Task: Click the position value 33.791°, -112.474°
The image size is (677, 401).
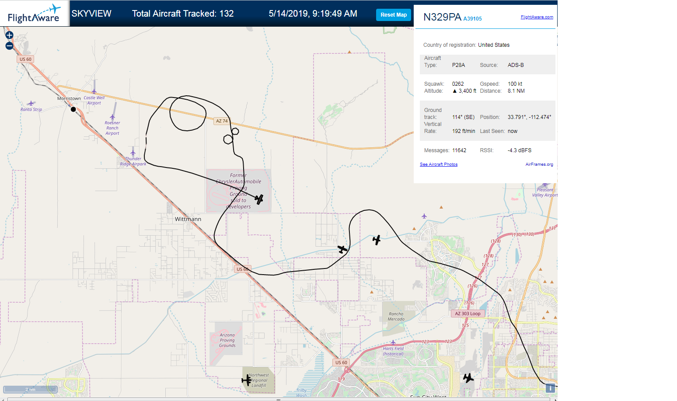Action: (x=529, y=117)
